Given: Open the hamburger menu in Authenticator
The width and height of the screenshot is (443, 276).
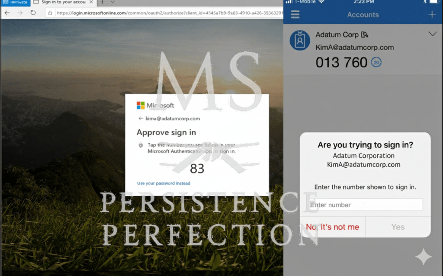Looking at the screenshot, I should pos(295,15).
